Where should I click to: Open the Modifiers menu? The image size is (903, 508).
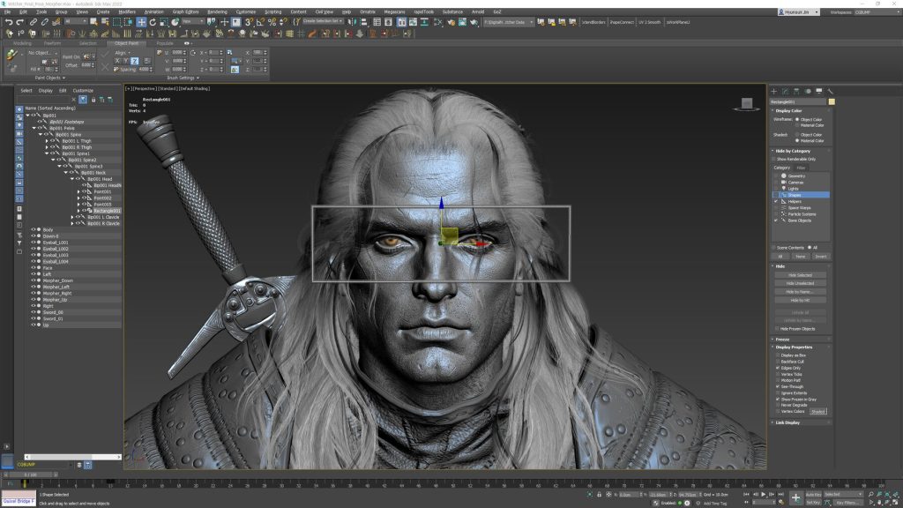point(127,11)
